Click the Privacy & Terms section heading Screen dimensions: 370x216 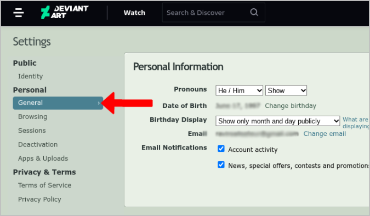click(44, 172)
